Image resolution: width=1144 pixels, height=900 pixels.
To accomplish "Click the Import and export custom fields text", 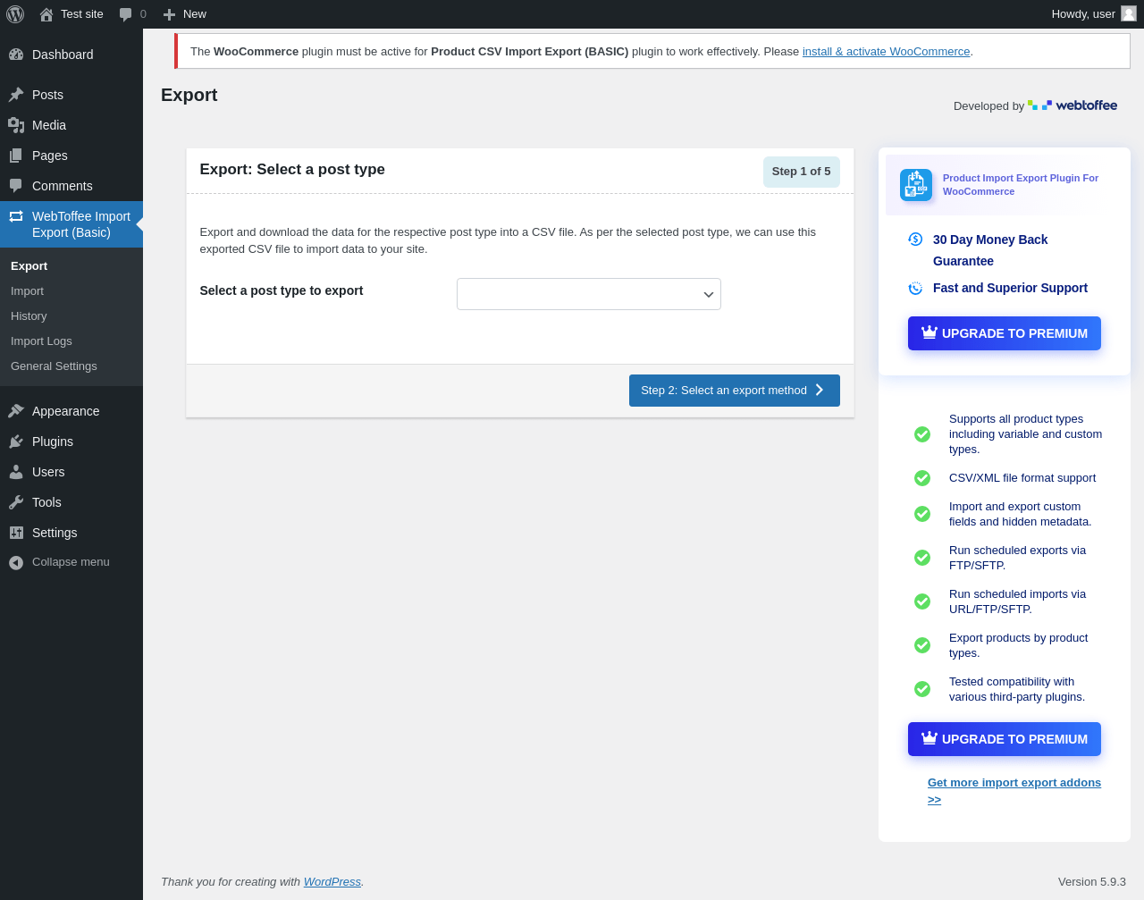I will coord(1020,514).
